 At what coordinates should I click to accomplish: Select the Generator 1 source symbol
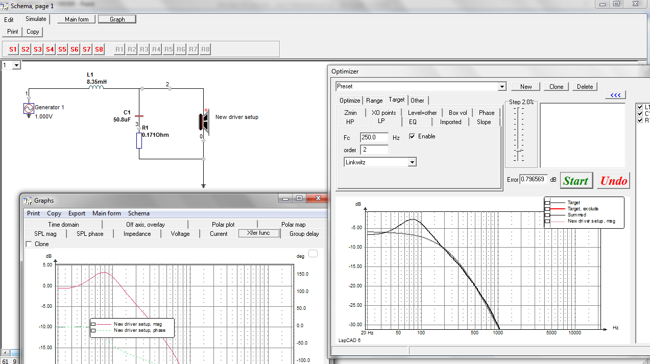29,108
